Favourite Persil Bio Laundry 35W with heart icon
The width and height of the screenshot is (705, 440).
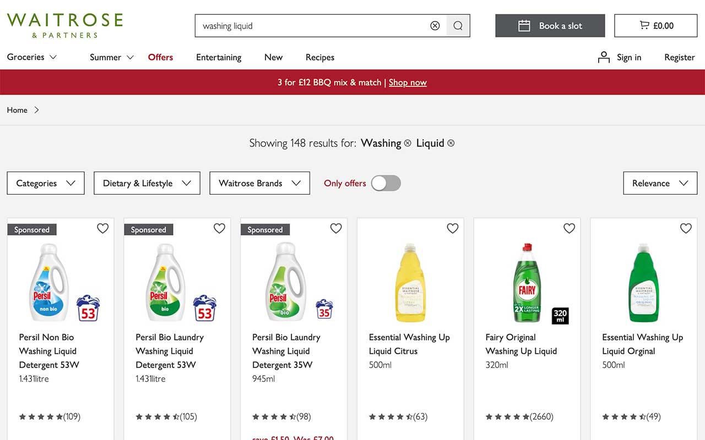336,228
